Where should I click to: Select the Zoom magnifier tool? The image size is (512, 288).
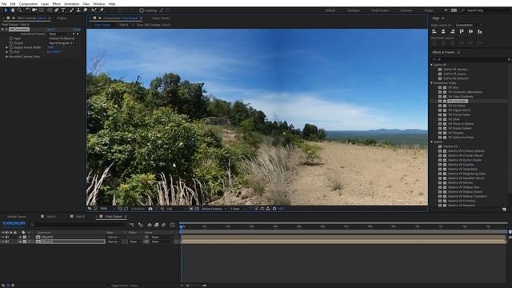pyautogui.click(x=20, y=10)
